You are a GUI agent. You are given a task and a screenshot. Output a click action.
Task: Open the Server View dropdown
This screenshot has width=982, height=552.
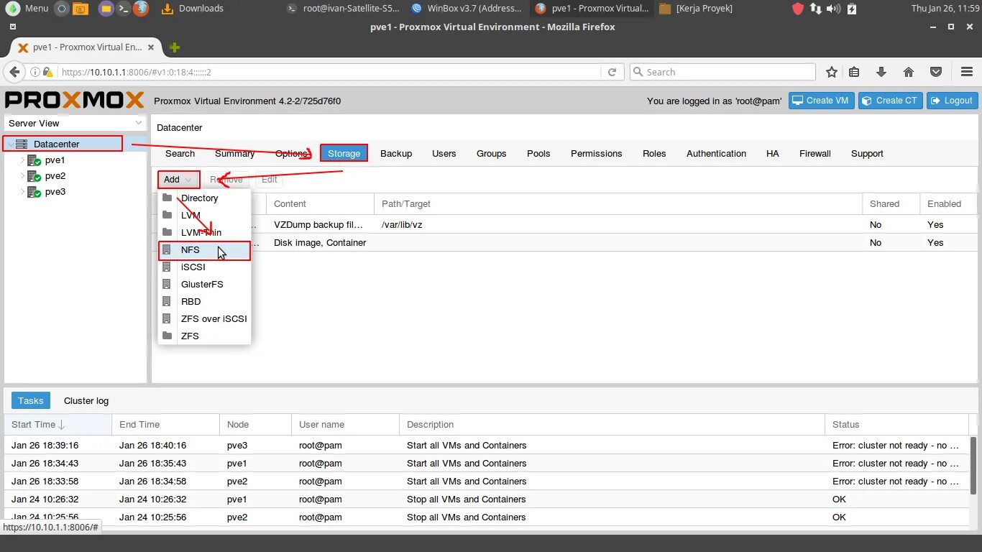tap(75, 123)
